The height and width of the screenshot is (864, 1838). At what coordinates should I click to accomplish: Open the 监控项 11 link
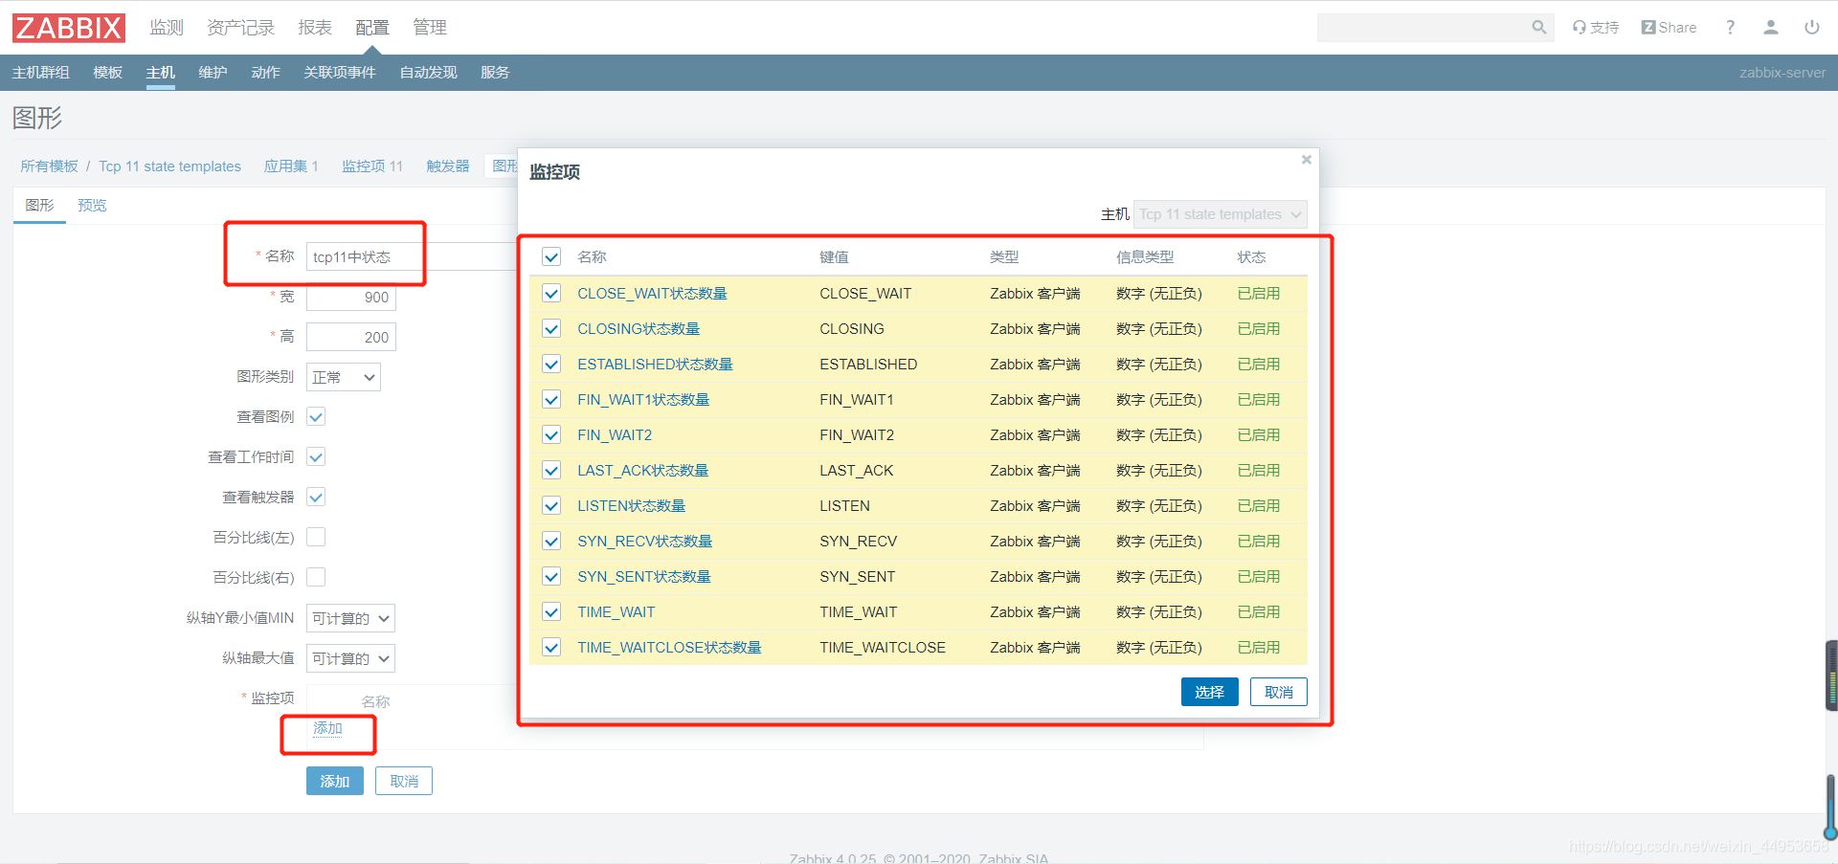tap(372, 166)
